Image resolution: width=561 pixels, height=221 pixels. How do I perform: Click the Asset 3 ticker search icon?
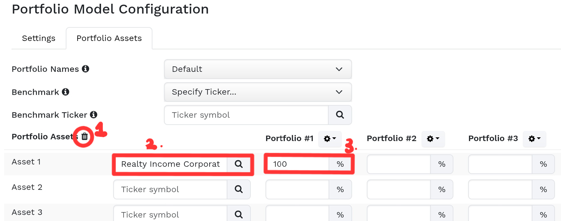239,214
